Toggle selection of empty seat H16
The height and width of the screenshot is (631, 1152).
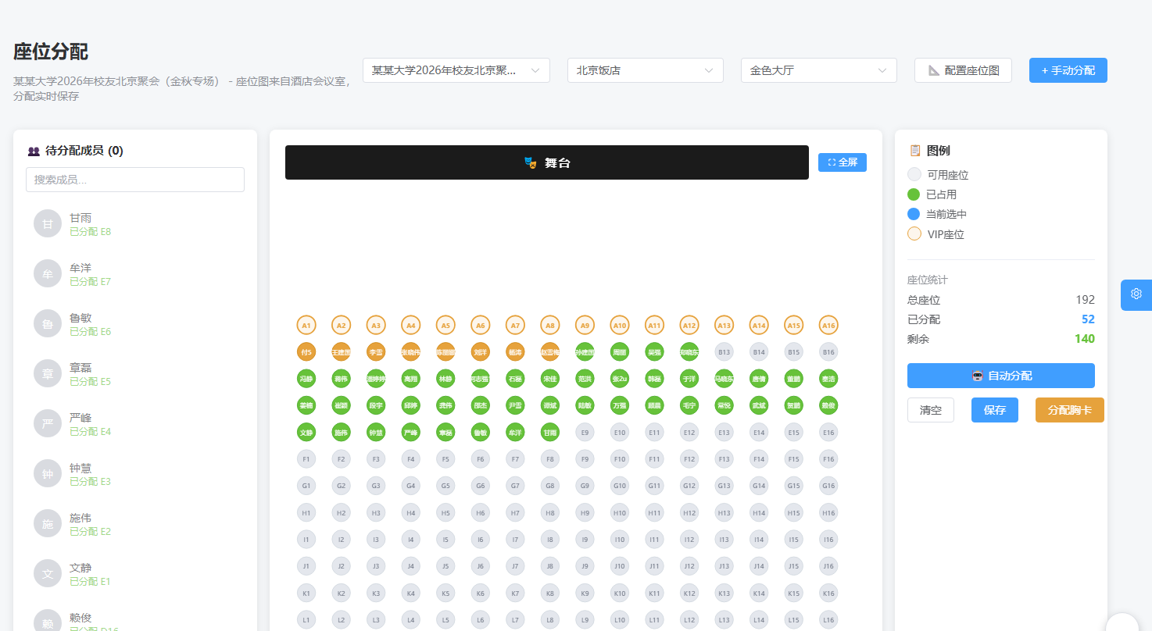coord(828,512)
